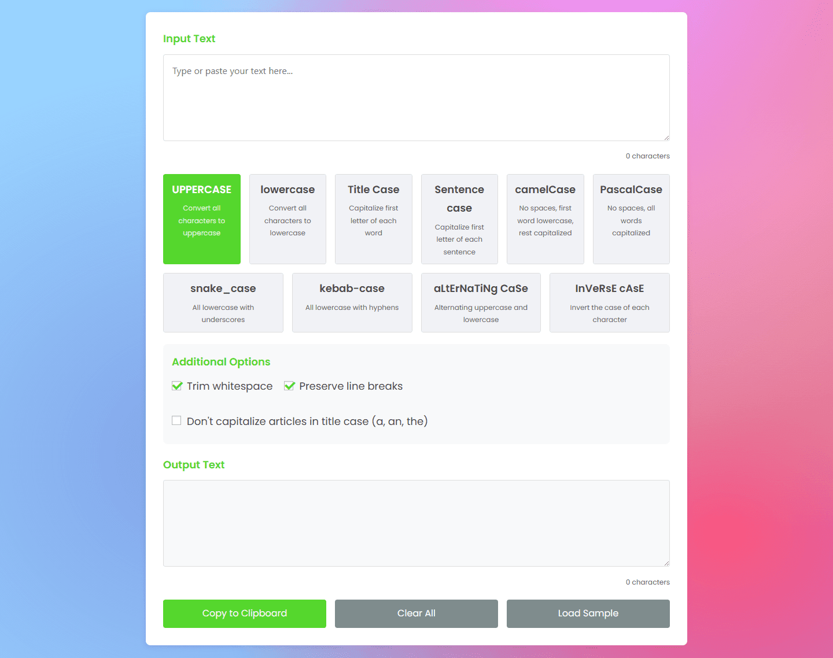
Task: Select the UPPERCASE conversion option
Action: (201, 219)
